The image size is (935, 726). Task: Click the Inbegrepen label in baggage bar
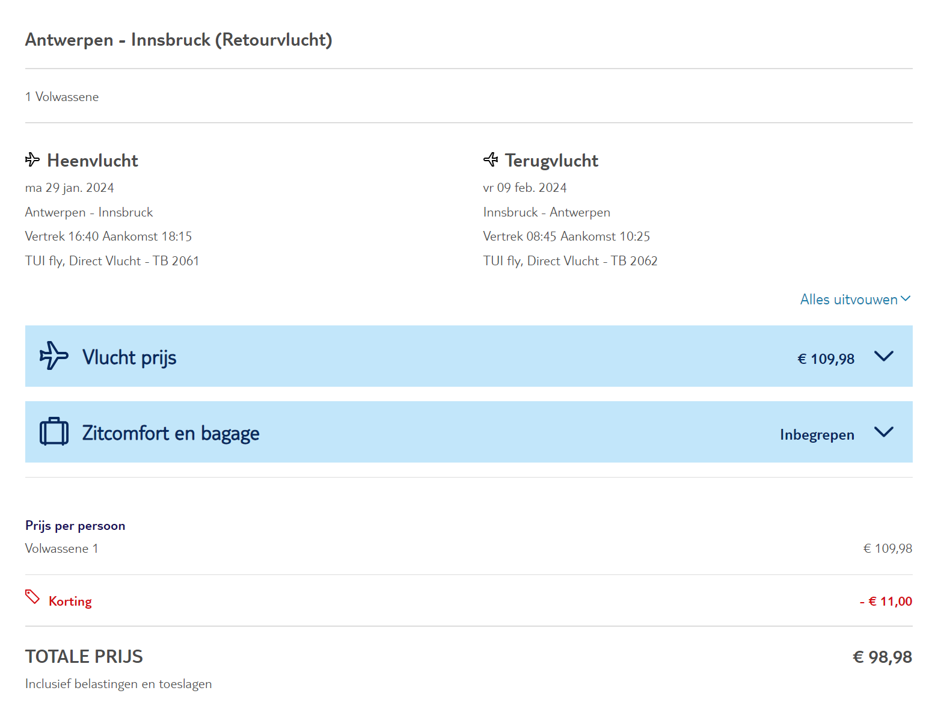pos(817,435)
